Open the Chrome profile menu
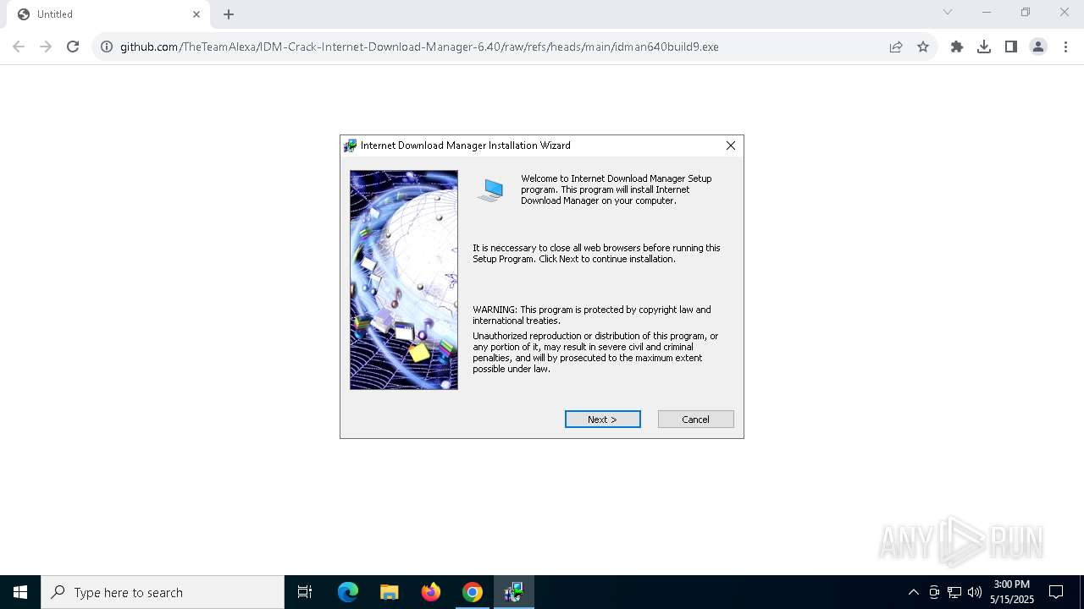Screen dimensions: 1084x609 click(1038, 47)
